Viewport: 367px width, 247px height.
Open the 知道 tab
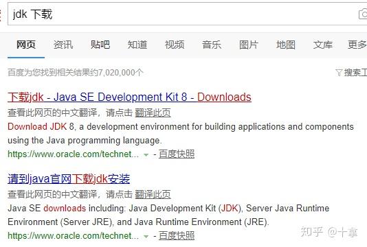coord(137,45)
